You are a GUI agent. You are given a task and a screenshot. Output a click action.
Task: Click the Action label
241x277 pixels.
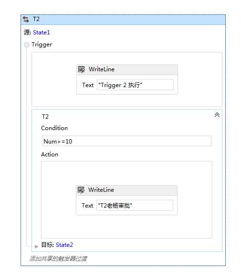point(50,155)
